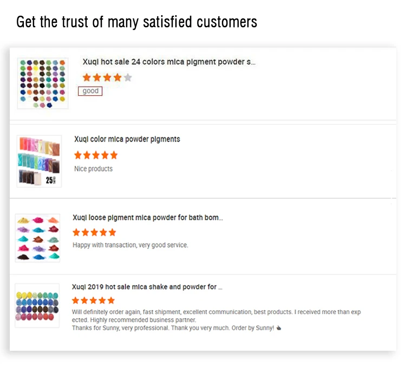Click the five-star rating of the bath bomb review

click(94, 232)
